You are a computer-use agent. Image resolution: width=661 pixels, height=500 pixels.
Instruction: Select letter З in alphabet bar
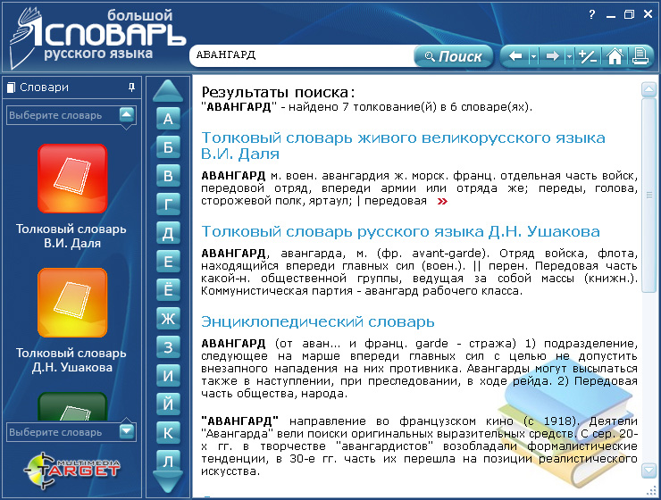(168, 347)
